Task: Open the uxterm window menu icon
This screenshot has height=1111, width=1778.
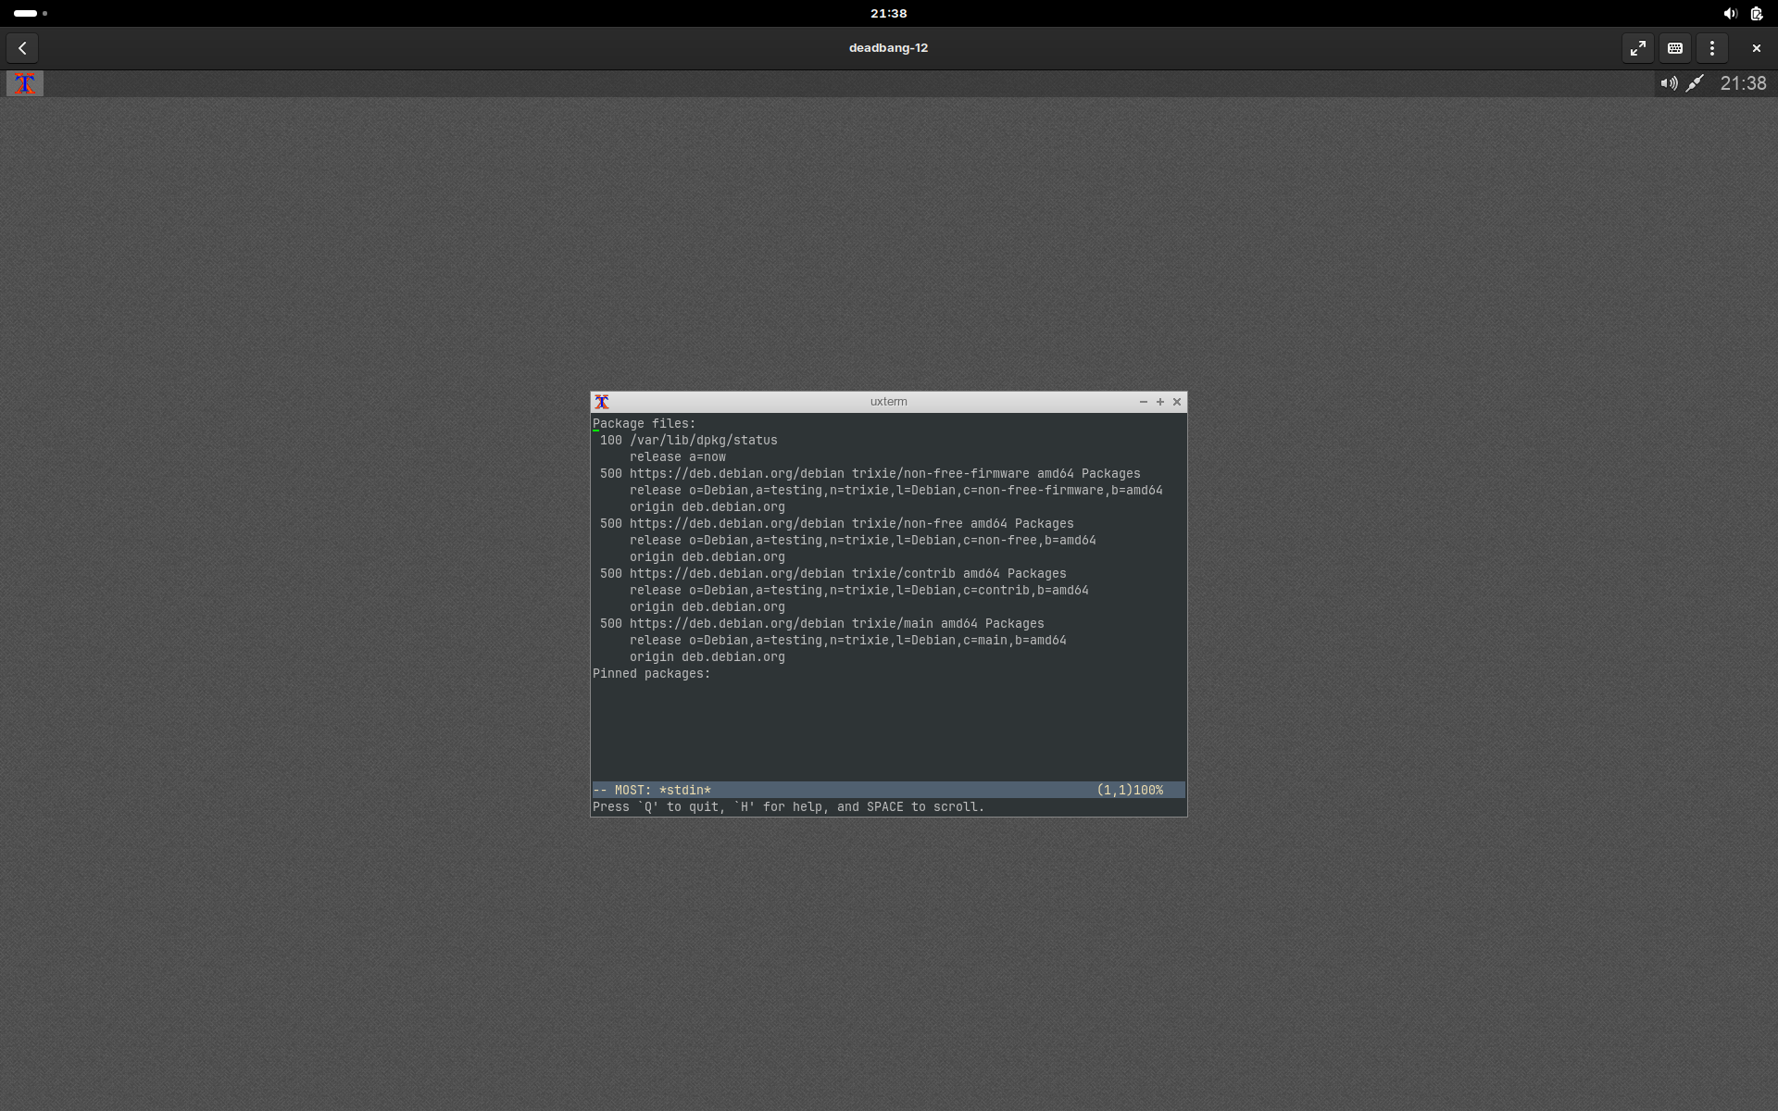Action: 602,402
